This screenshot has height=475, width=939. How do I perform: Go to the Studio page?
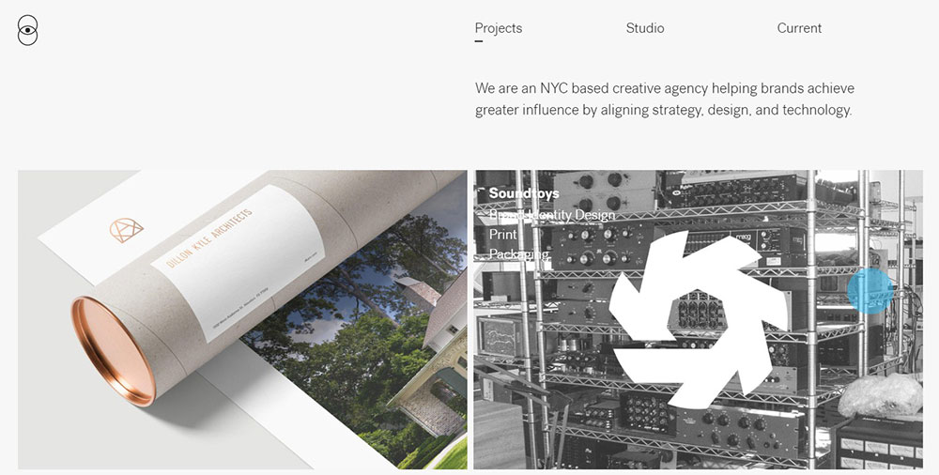coord(645,27)
